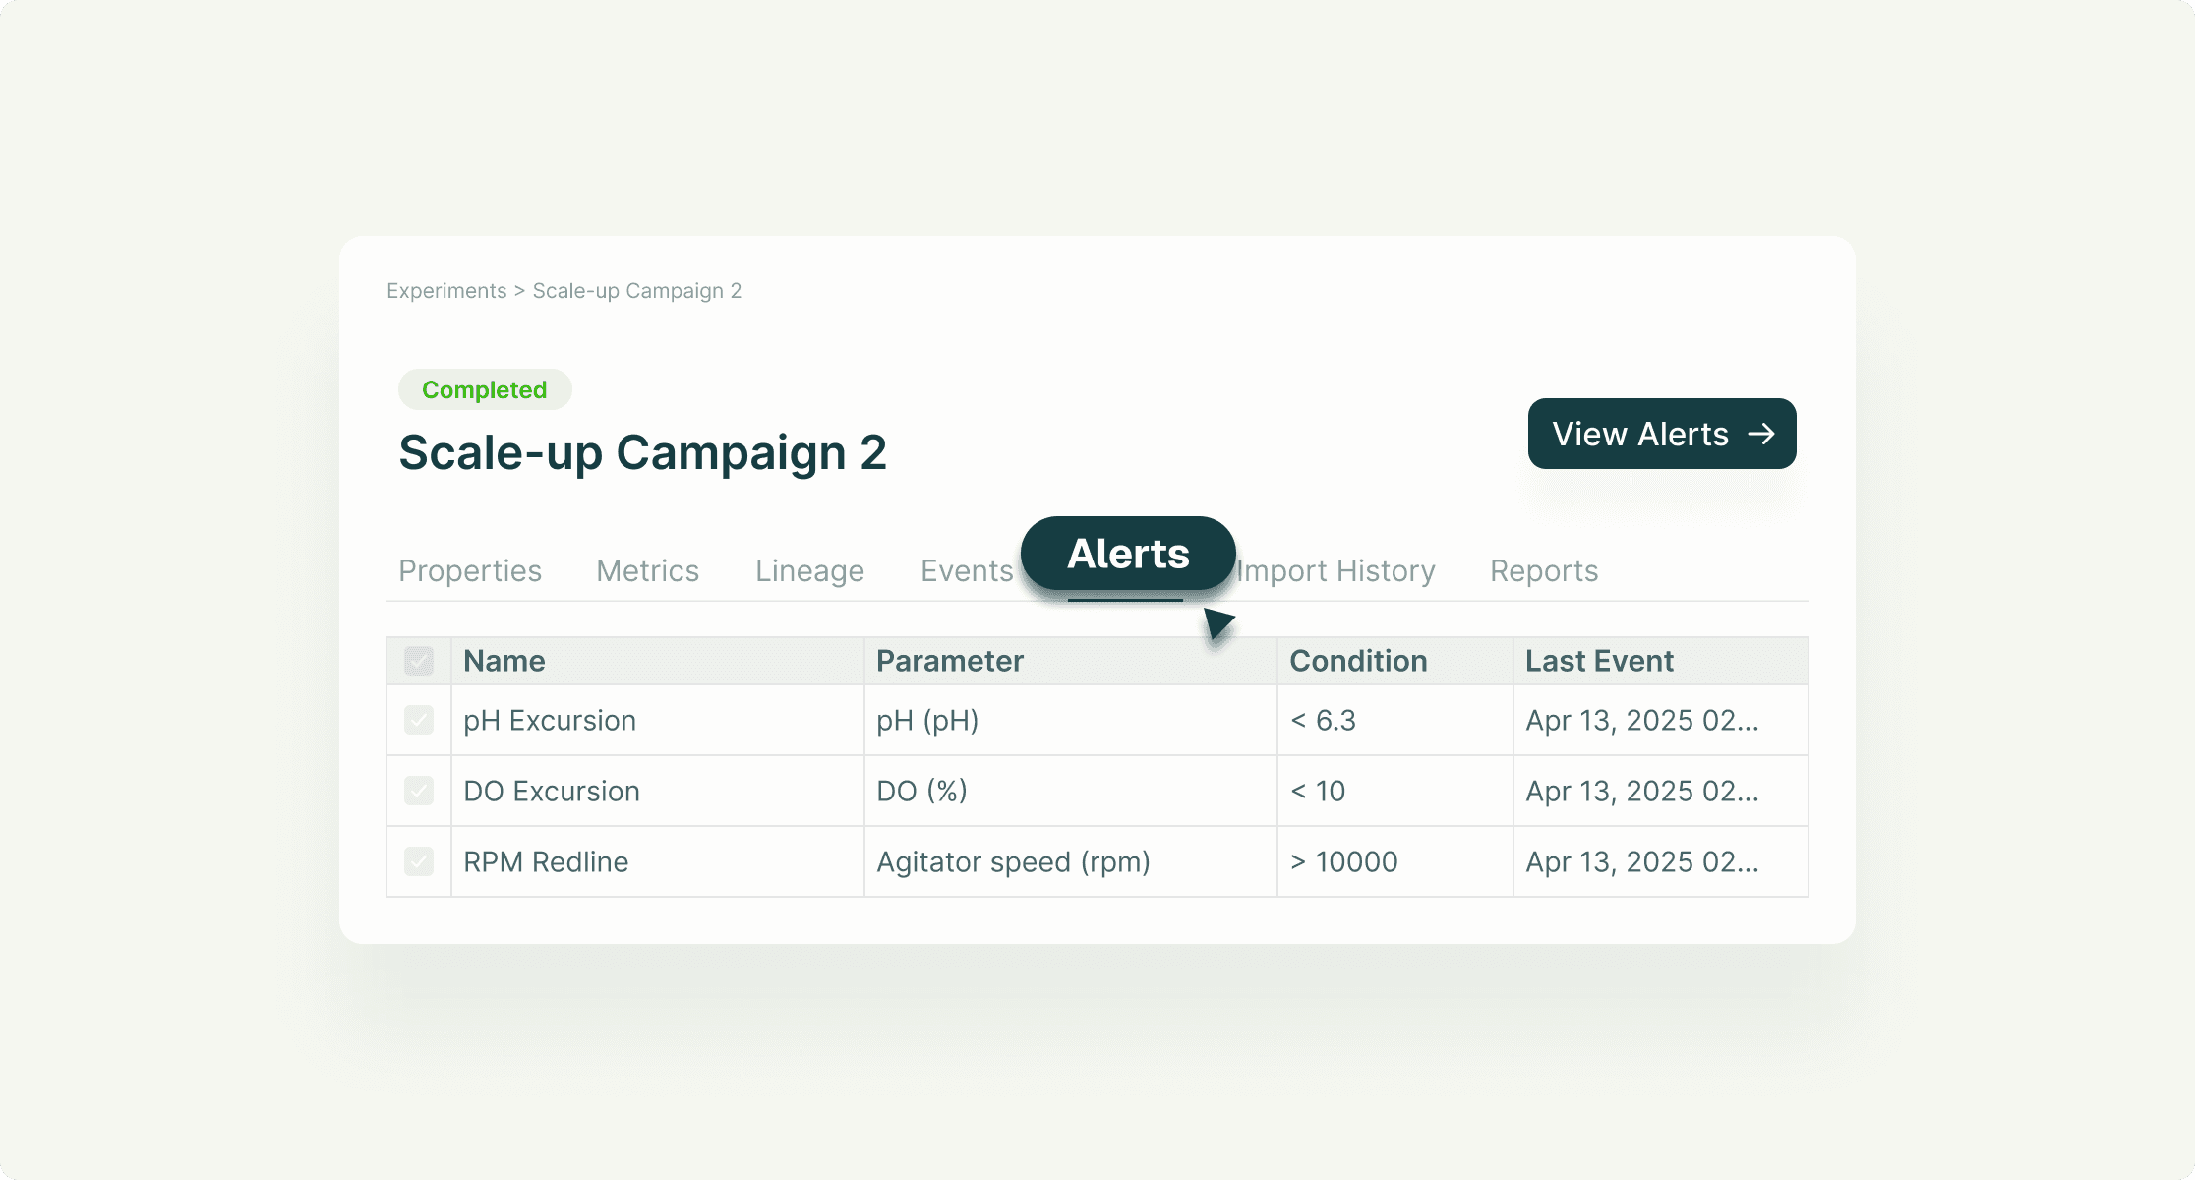Toggle the select-all checkbox in the table header
Screen dimensions: 2195x1180
420,660
